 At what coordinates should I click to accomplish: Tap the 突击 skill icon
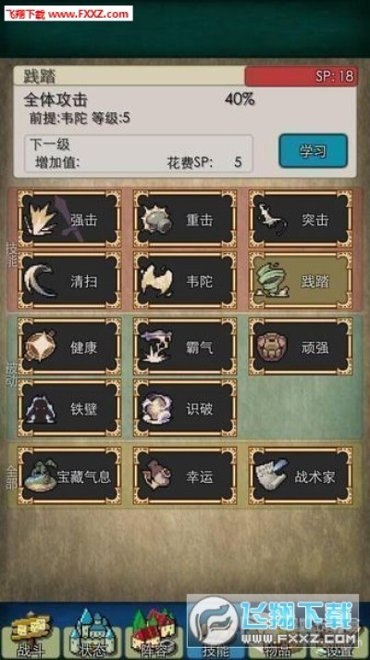pyautogui.click(x=301, y=219)
